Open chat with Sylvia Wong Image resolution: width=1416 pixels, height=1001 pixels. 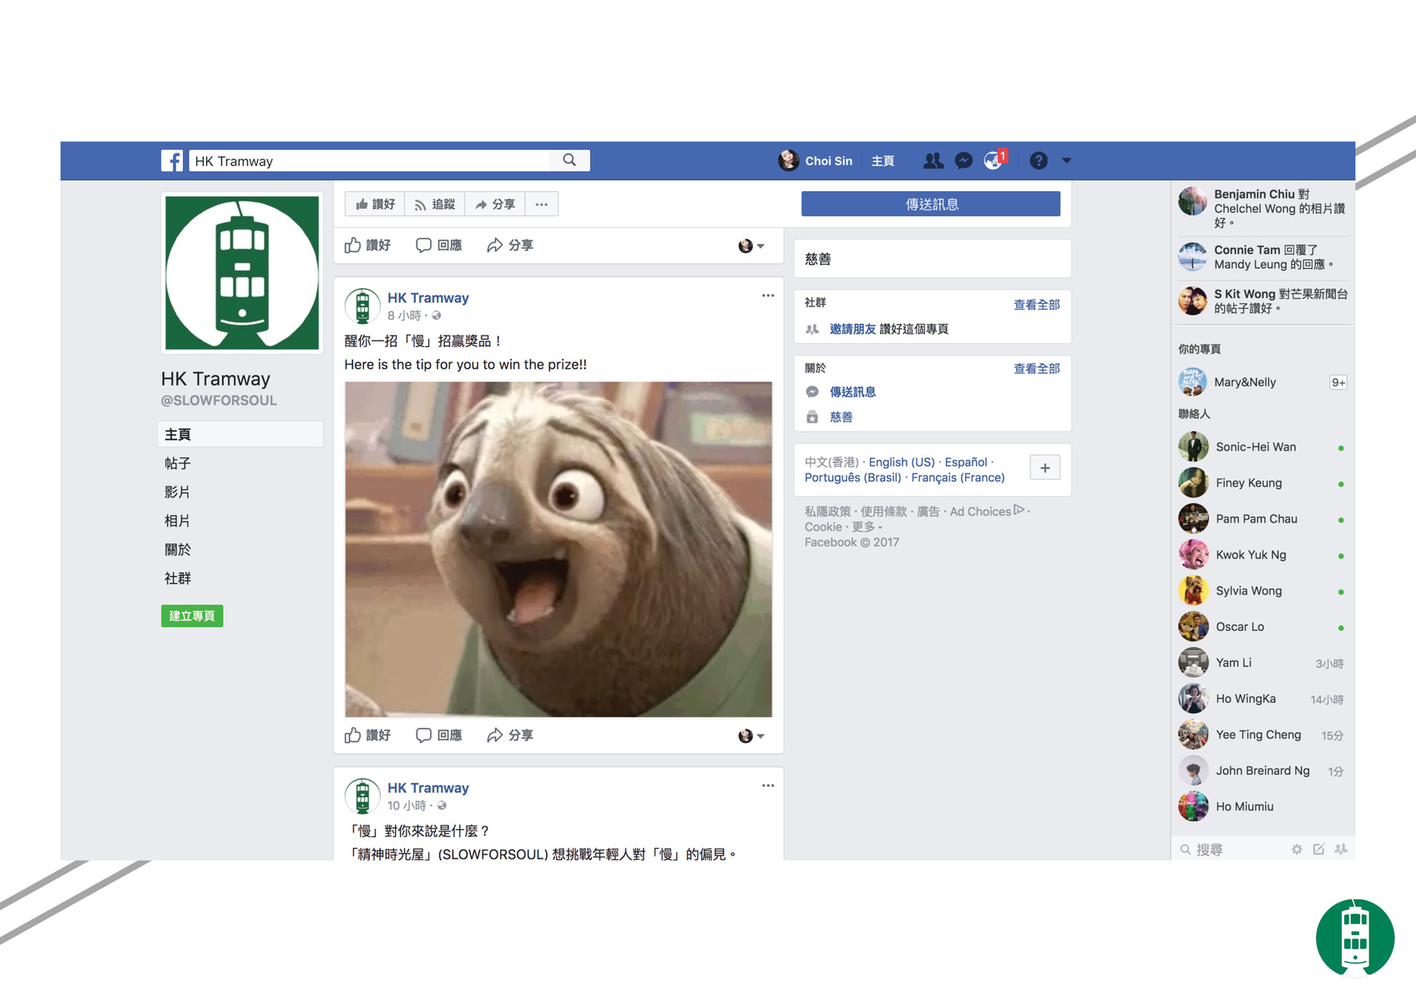tap(1262, 590)
